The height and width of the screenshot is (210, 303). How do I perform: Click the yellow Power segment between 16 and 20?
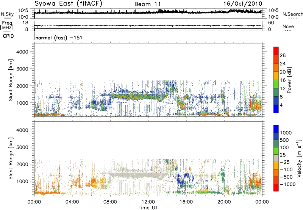tap(276, 76)
